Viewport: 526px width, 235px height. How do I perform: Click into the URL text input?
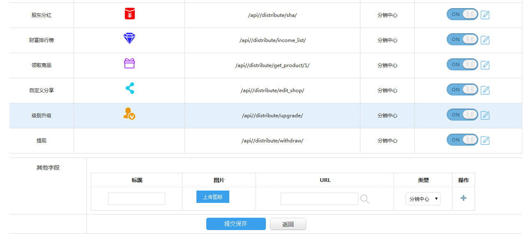[319, 199]
